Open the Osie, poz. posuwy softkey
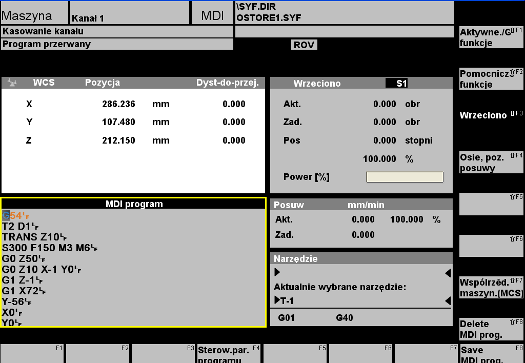Screen dimensions: 525x363 pos(491,162)
